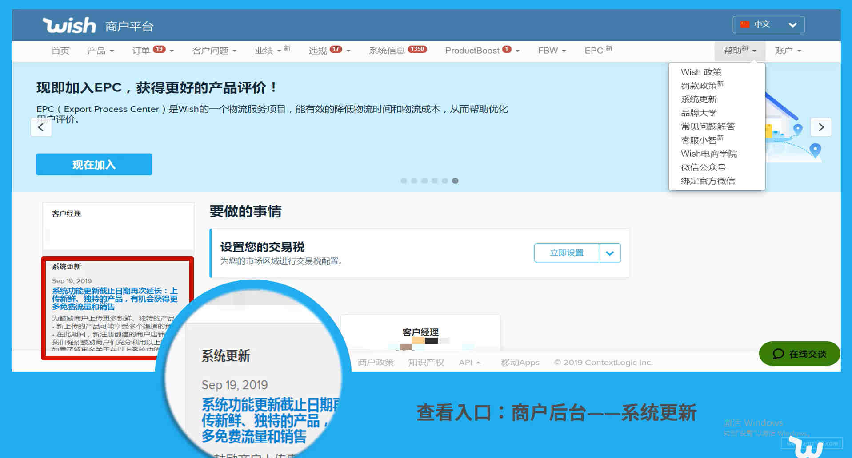
Task: Click the Sep 19, 2019 date text
Action: click(x=72, y=281)
